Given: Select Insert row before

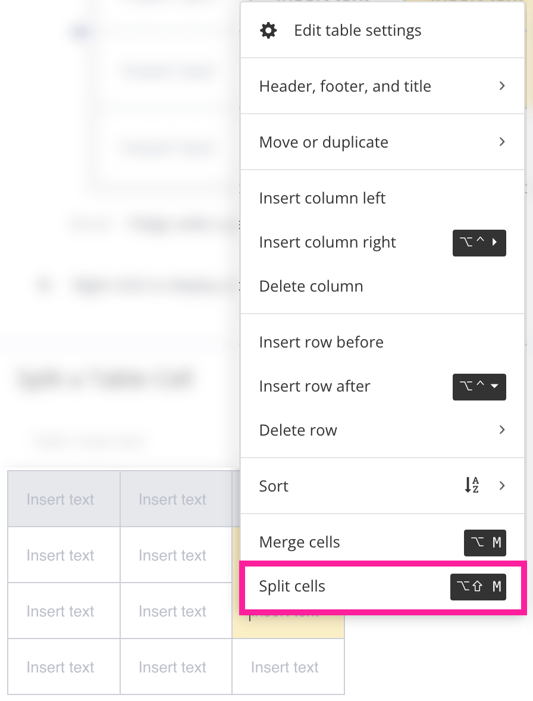Looking at the screenshot, I should click(x=321, y=342).
